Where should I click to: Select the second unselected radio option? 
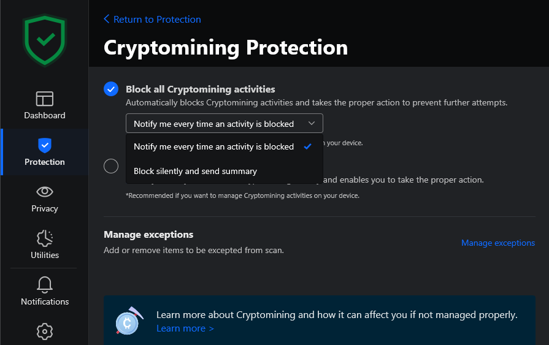tap(111, 166)
